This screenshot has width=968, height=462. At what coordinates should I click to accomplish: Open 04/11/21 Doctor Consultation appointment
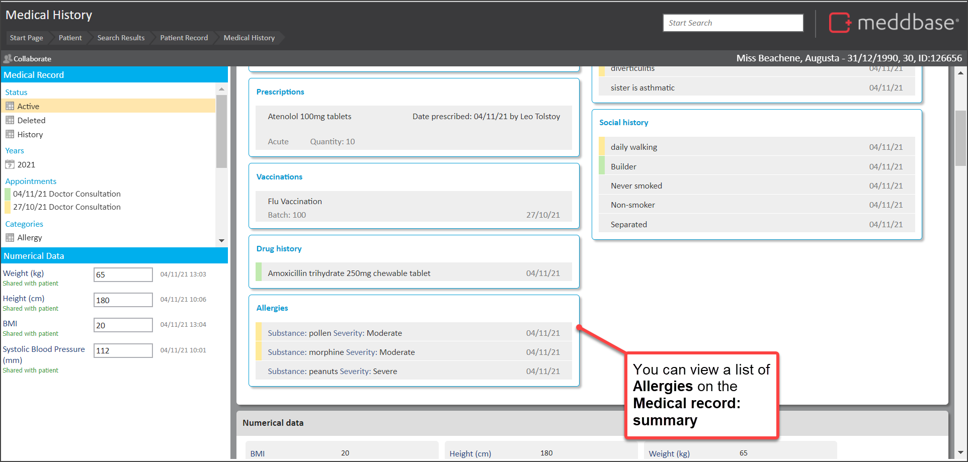tap(66, 194)
